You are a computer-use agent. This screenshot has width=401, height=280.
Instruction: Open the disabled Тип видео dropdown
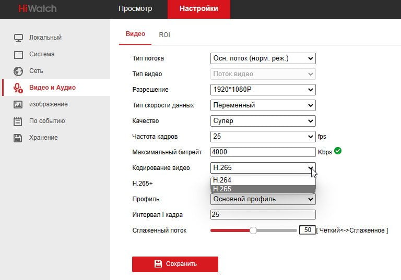coord(263,74)
